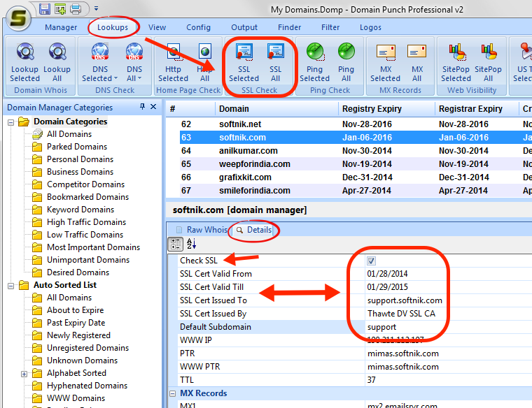Run Http Selected home page check
Image resolution: width=532 pixels, height=408 pixels.
click(173, 62)
